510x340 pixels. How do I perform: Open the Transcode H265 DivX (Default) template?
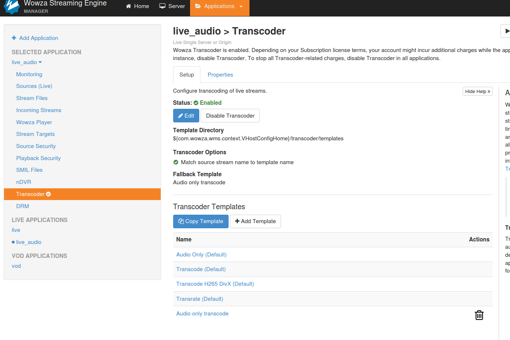215,284
